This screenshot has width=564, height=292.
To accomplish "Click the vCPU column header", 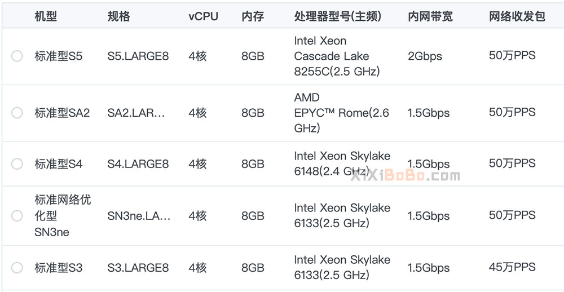I will pos(203,16).
